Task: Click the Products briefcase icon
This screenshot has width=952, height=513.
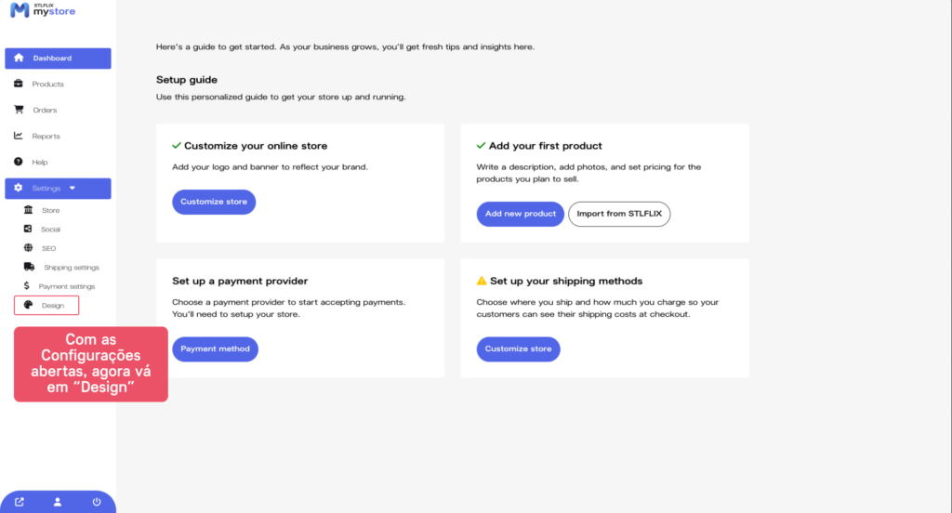Action: point(19,84)
